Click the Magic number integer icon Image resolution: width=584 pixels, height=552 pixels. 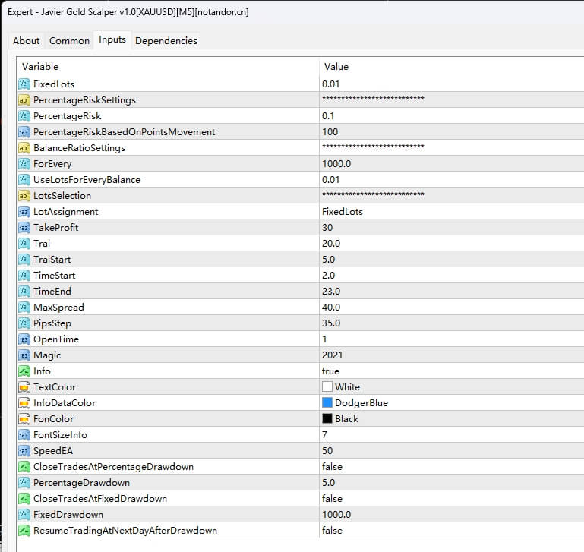coord(24,355)
